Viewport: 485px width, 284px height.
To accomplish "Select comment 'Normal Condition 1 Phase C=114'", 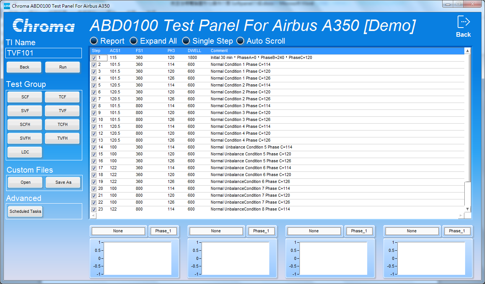I will pos(241,65).
